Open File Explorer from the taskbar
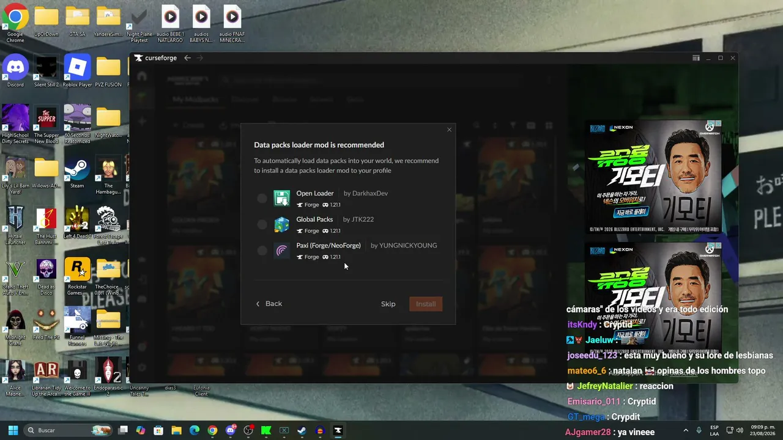Screen dimensions: 783x440 (176, 430)
